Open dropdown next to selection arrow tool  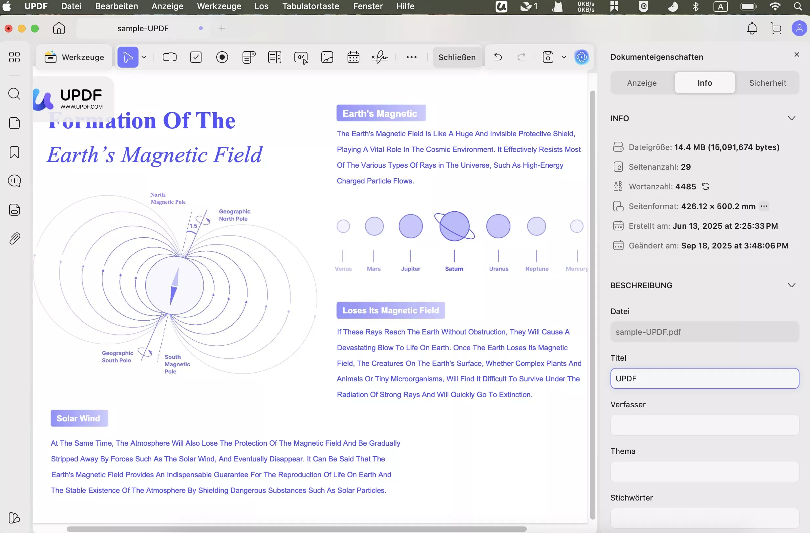(x=144, y=57)
